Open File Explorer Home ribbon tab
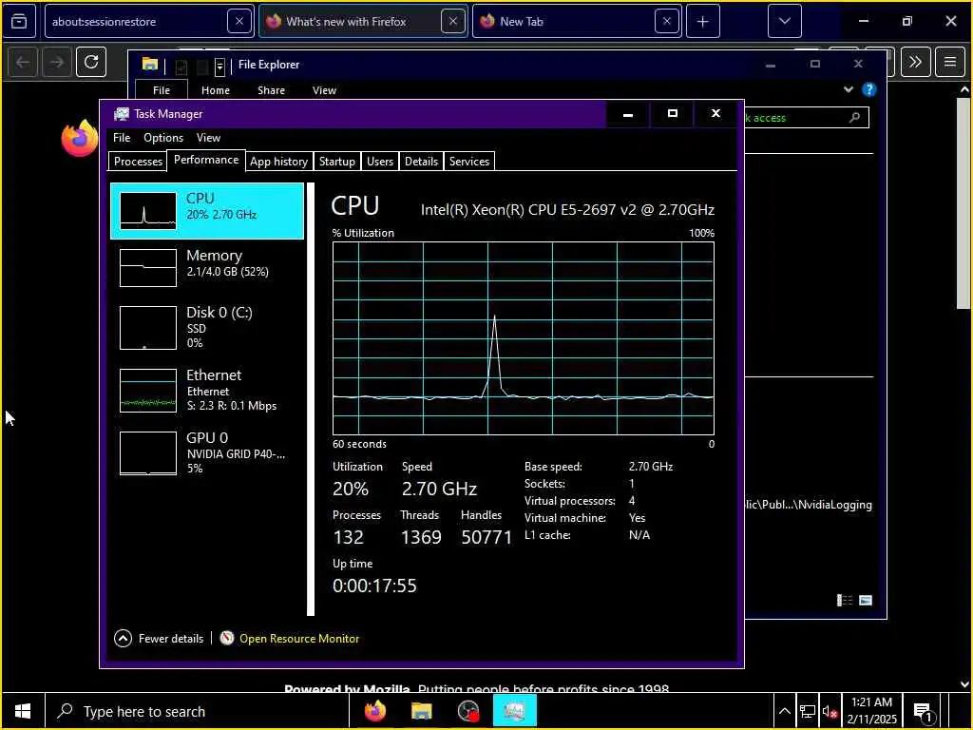 (216, 90)
